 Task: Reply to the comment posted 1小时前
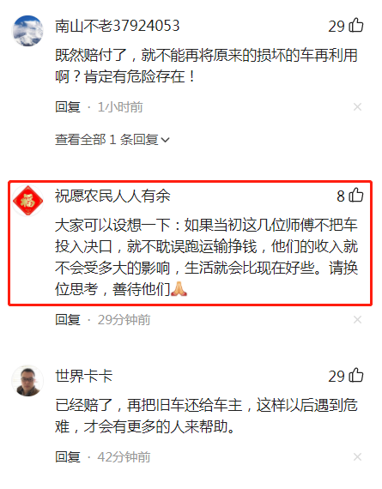click(x=68, y=107)
